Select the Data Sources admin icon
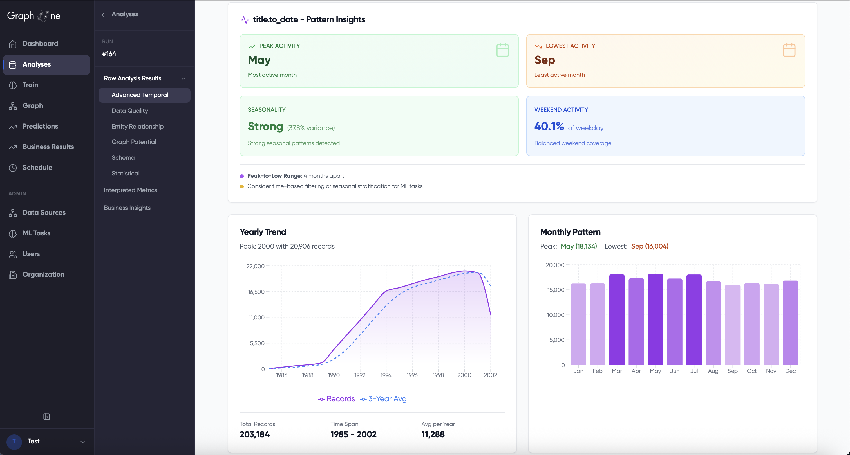The width and height of the screenshot is (850, 455). pos(13,213)
